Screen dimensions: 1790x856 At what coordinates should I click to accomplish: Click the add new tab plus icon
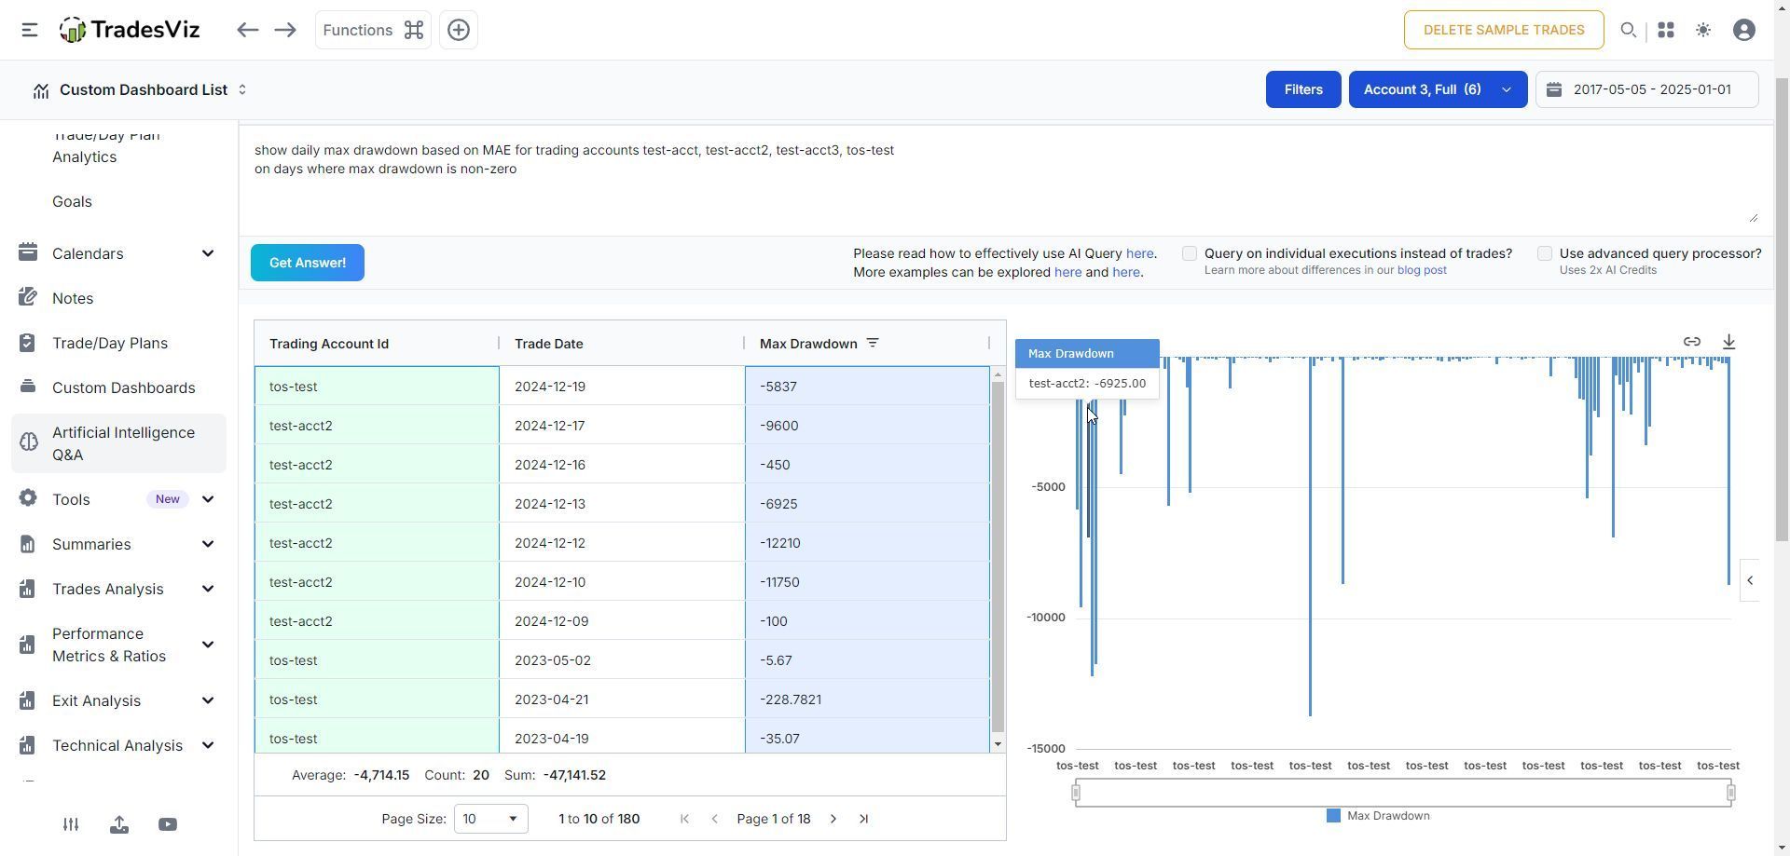pos(459,30)
